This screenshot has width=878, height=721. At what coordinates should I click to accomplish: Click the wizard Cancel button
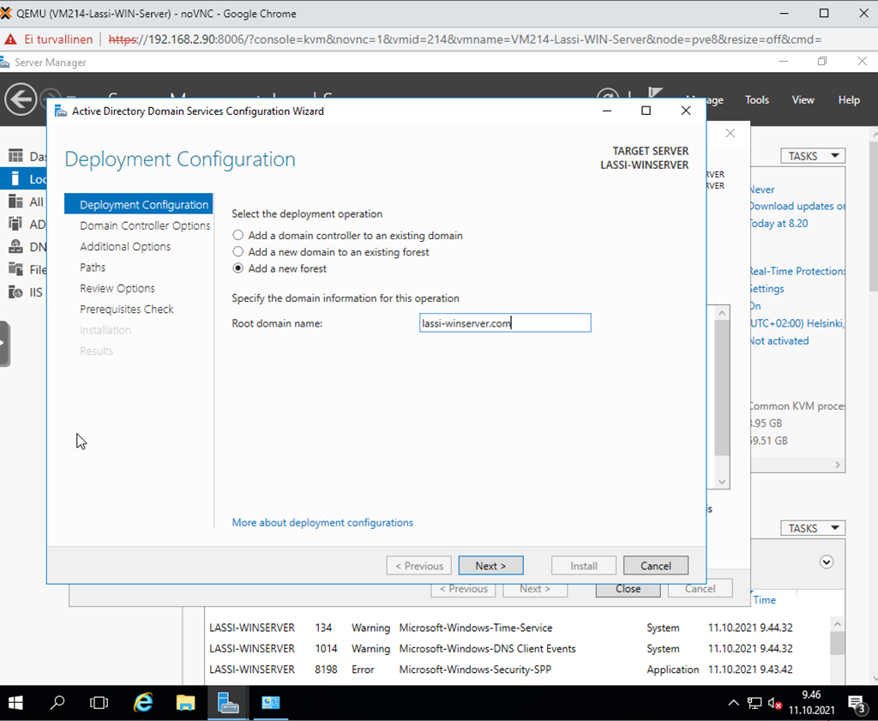tap(656, 565)
